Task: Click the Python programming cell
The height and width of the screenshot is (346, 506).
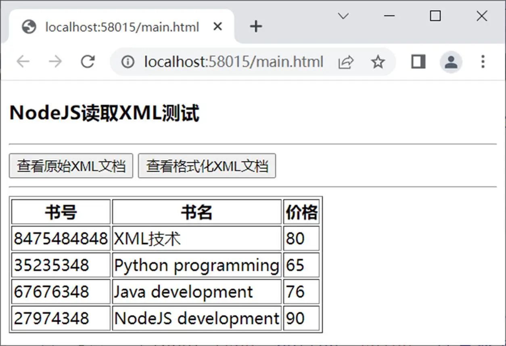Action: (197, 265)
